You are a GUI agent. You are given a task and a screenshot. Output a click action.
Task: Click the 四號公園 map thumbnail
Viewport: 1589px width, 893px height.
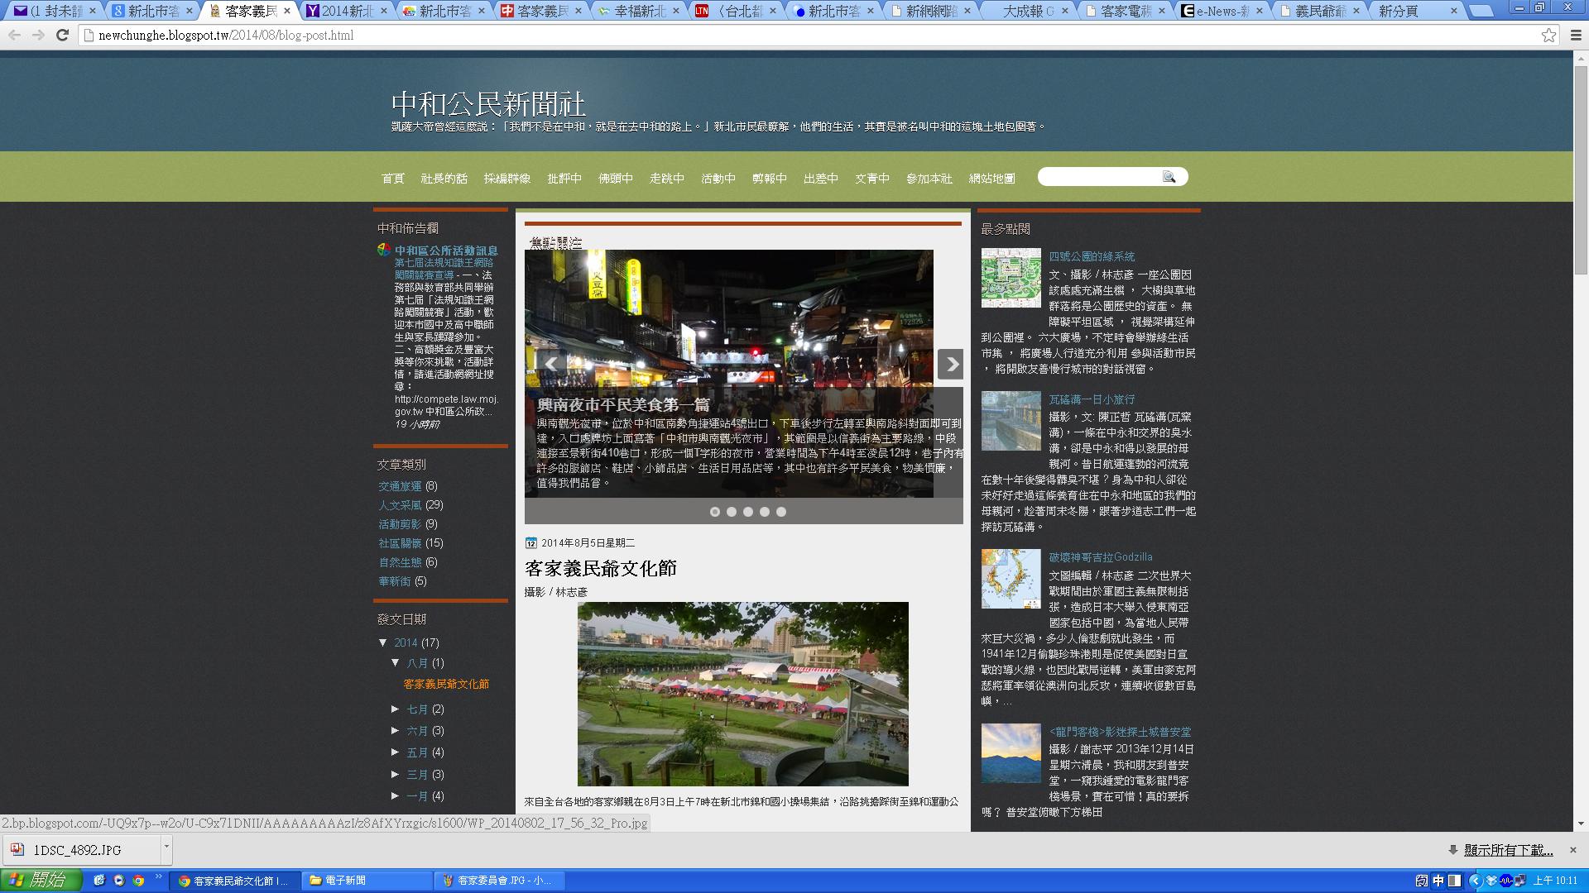click(1011, 278)
